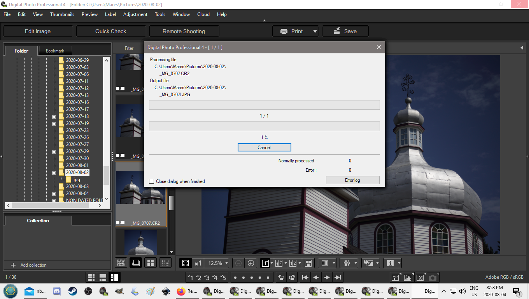Screen dimensions: 529x299
Task: Toggle Close dialog when finished checkbox
Action: coord(152,181)
